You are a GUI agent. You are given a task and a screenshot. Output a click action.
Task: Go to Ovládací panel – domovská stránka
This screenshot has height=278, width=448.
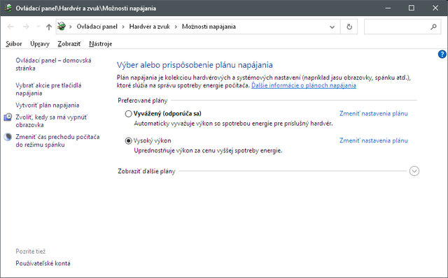tap(53, 64)
